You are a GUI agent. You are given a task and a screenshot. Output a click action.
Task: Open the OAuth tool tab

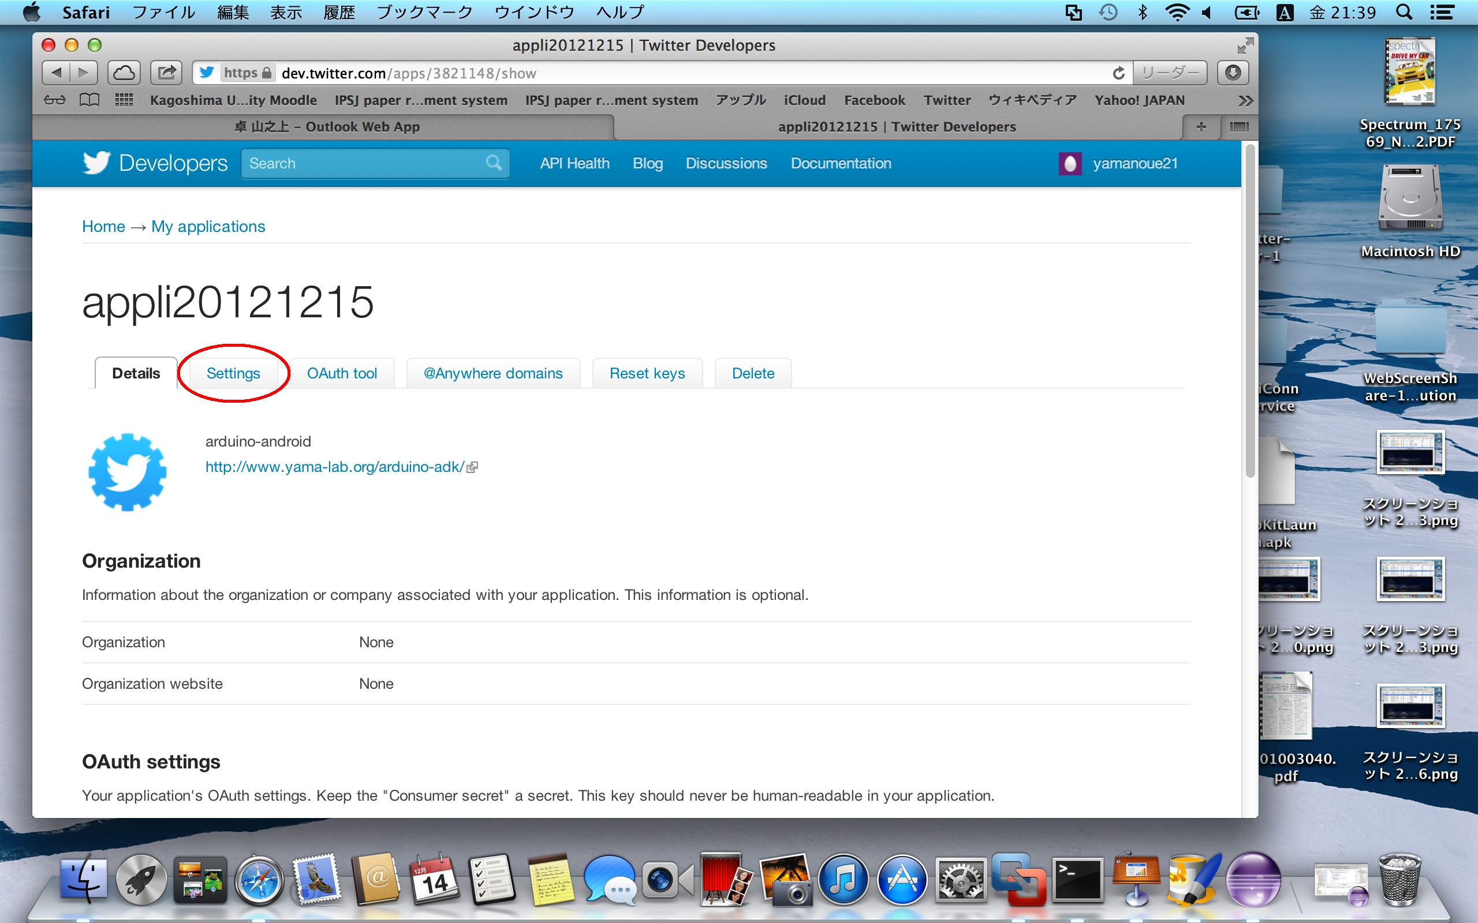tap(341, 373)
